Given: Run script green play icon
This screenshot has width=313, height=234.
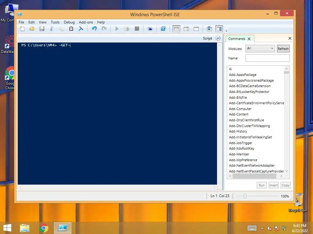Looking at the screenshot, I should (x=117, y=29).
